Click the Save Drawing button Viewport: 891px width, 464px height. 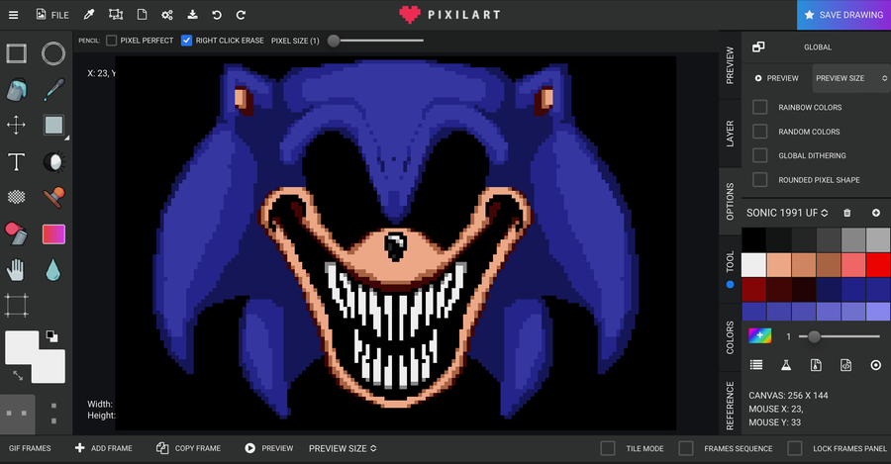click(843, 15)
